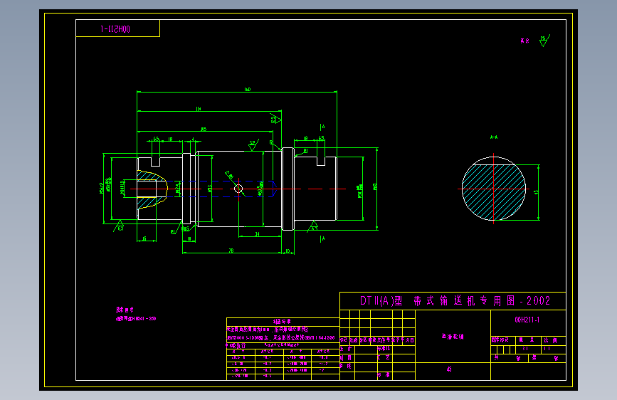The image size is (617, 400).
Task: Select the "10" dimension at bottom right of "78"
Action: coord(288,251)
